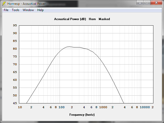Viewport: 164px width, 123px height.
Task: Close the Acoustical Power window
Action: [x=156, y=3]
